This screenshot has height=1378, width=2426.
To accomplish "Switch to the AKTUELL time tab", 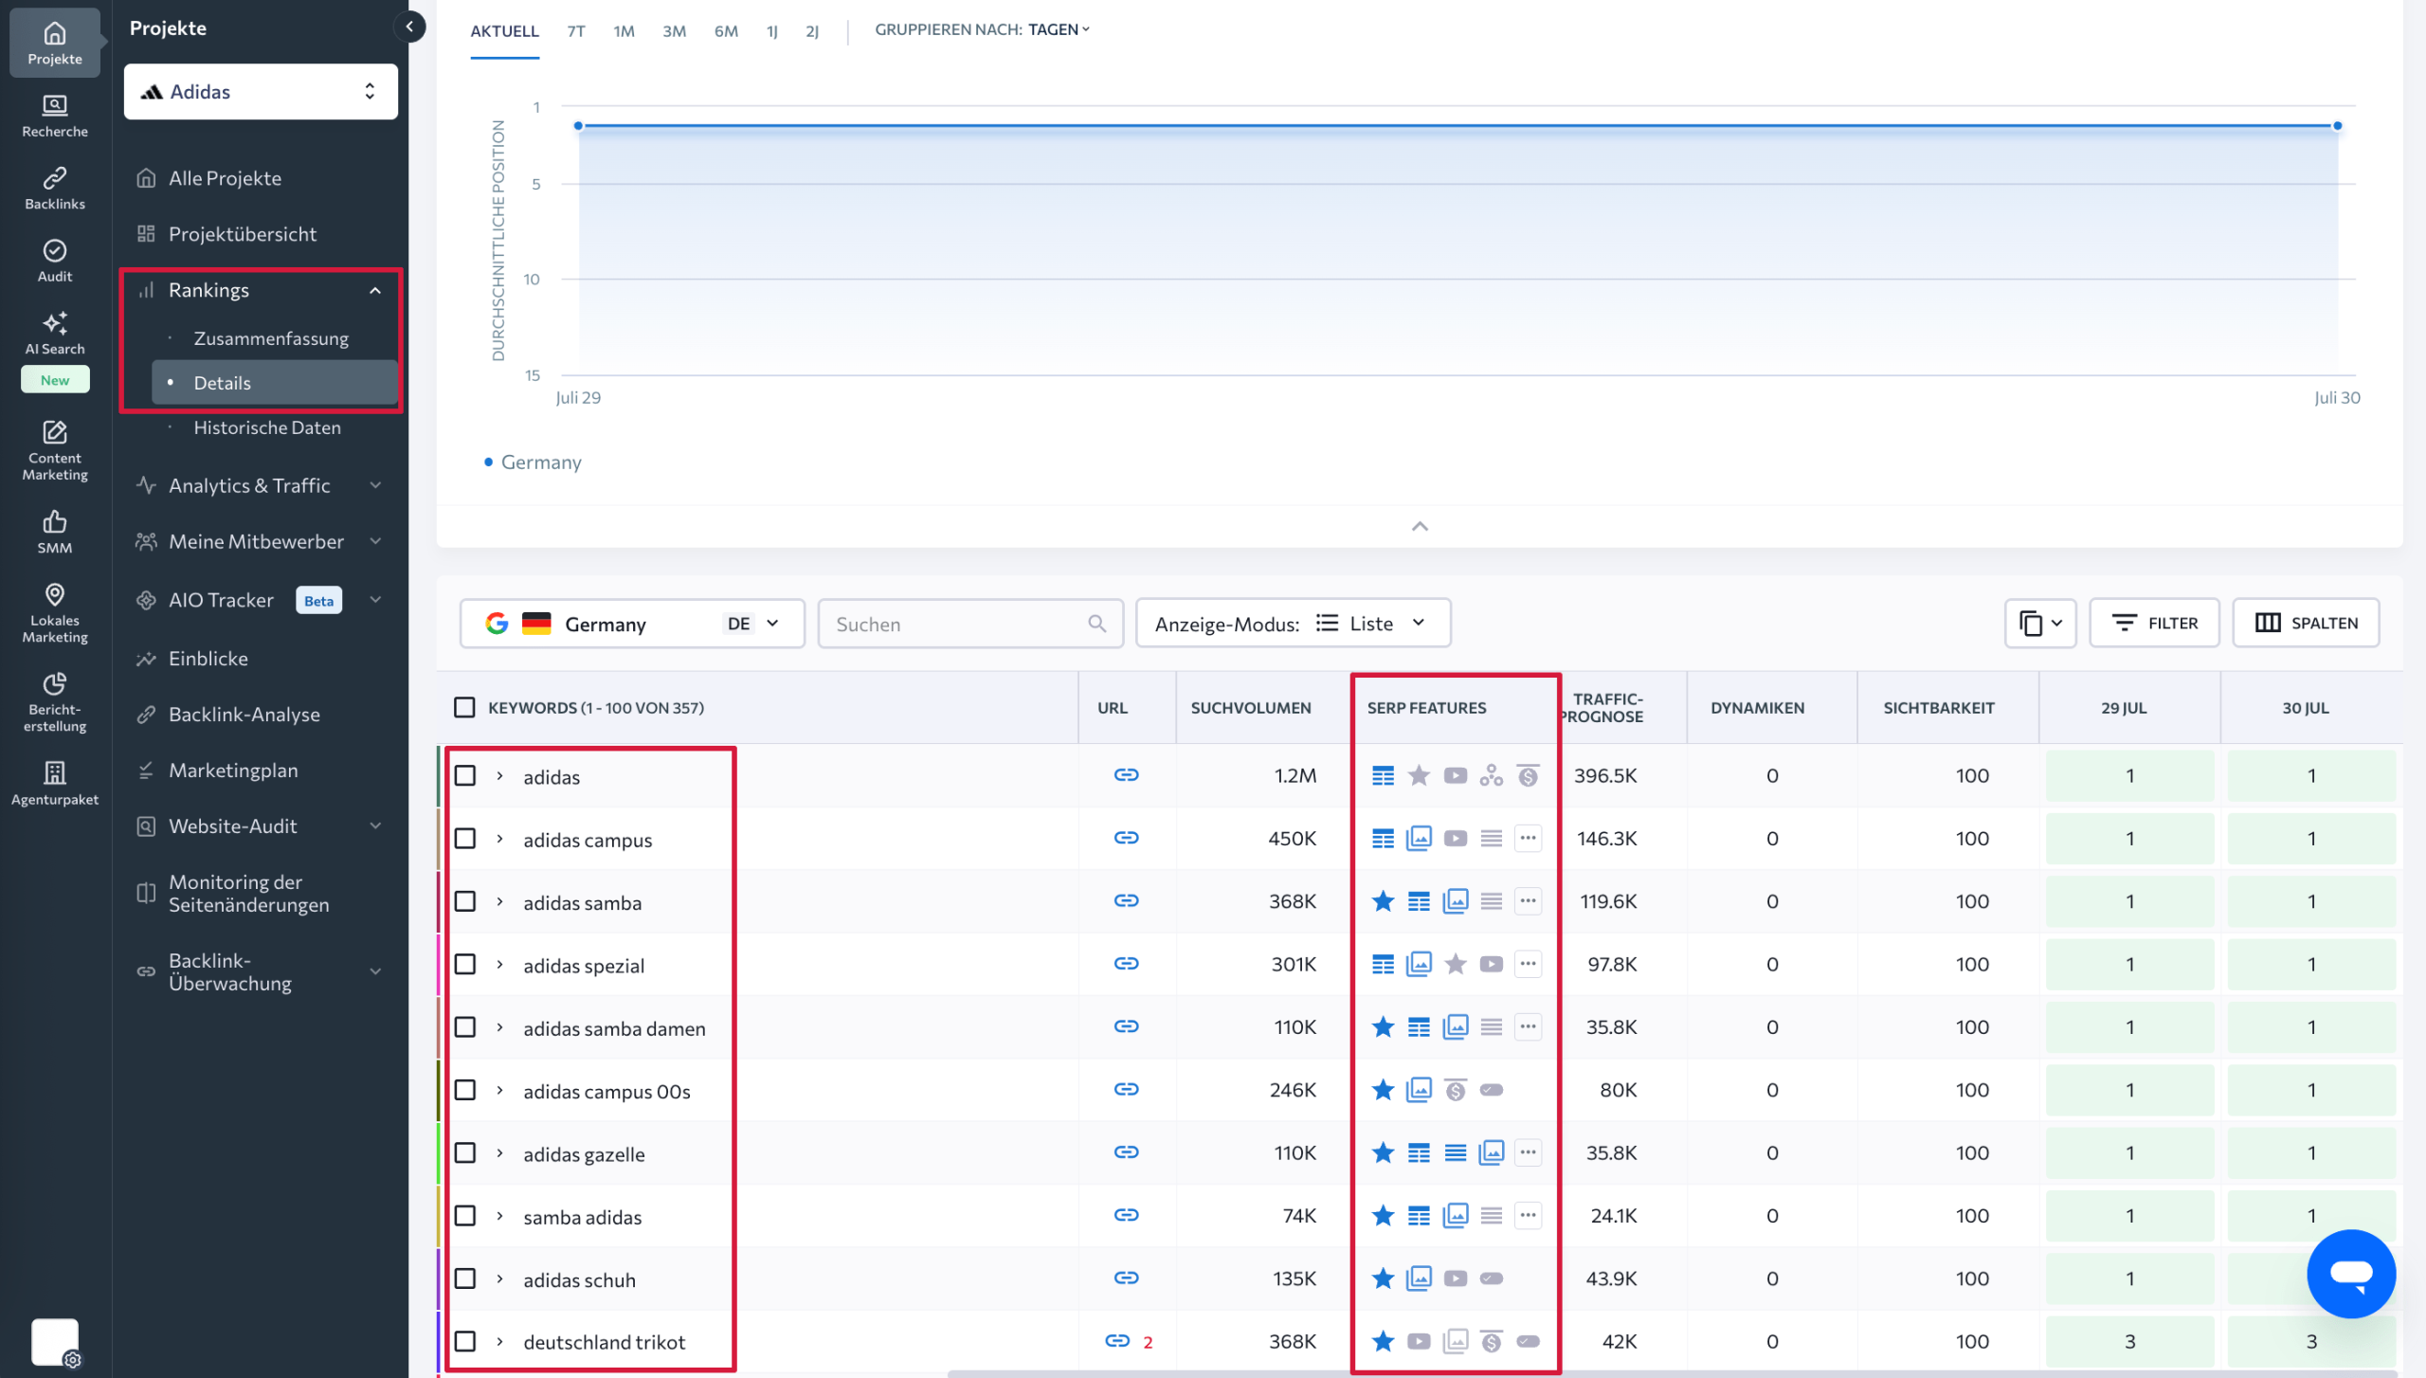I will click(504, 31).
